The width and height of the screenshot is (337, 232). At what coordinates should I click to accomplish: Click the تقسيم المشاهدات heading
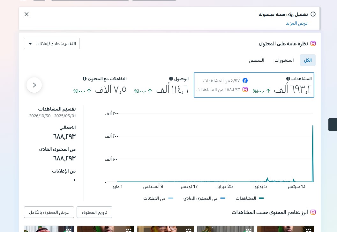pos(57,109)
